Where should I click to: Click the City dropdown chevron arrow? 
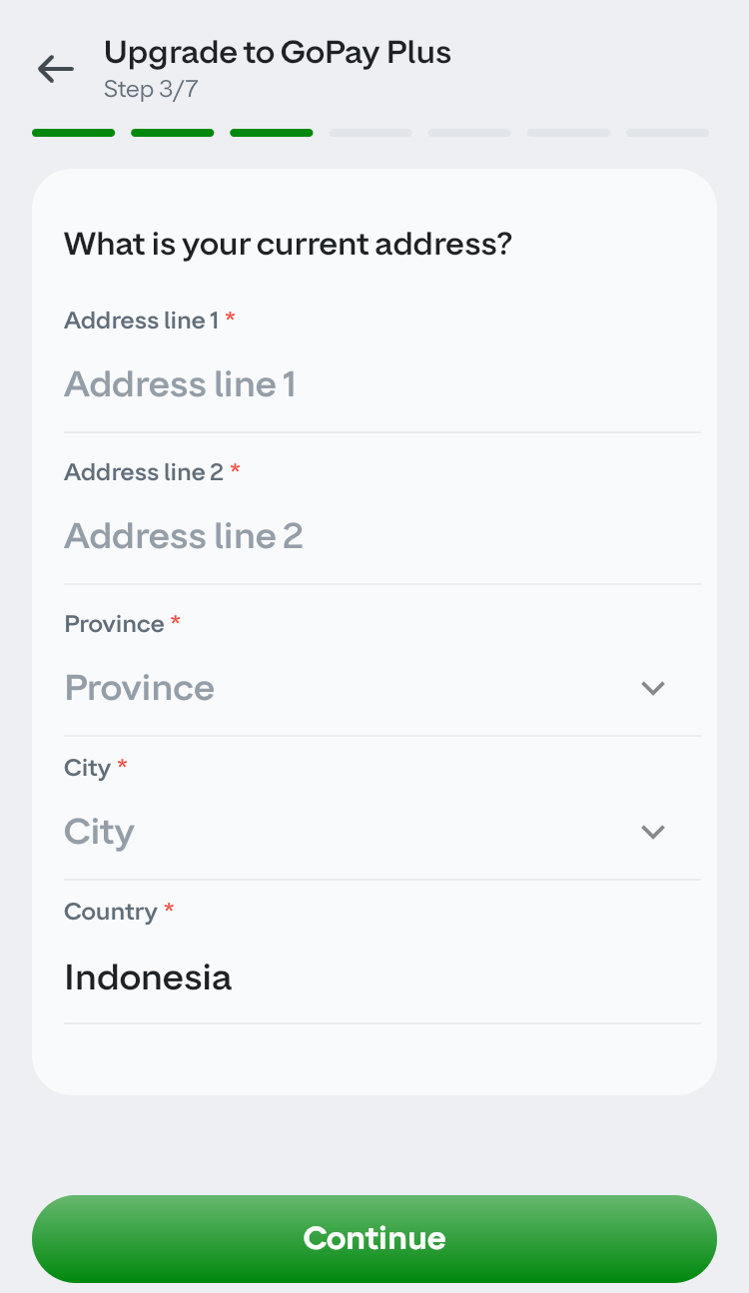pyautogui.click(x=653, y=832)
